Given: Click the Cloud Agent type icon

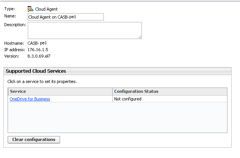Looking at the screenshot, I should pyautogui.click(x=30, y=9).
